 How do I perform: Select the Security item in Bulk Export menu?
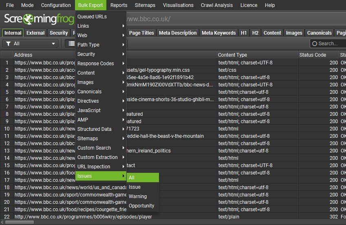coord(101,54)
